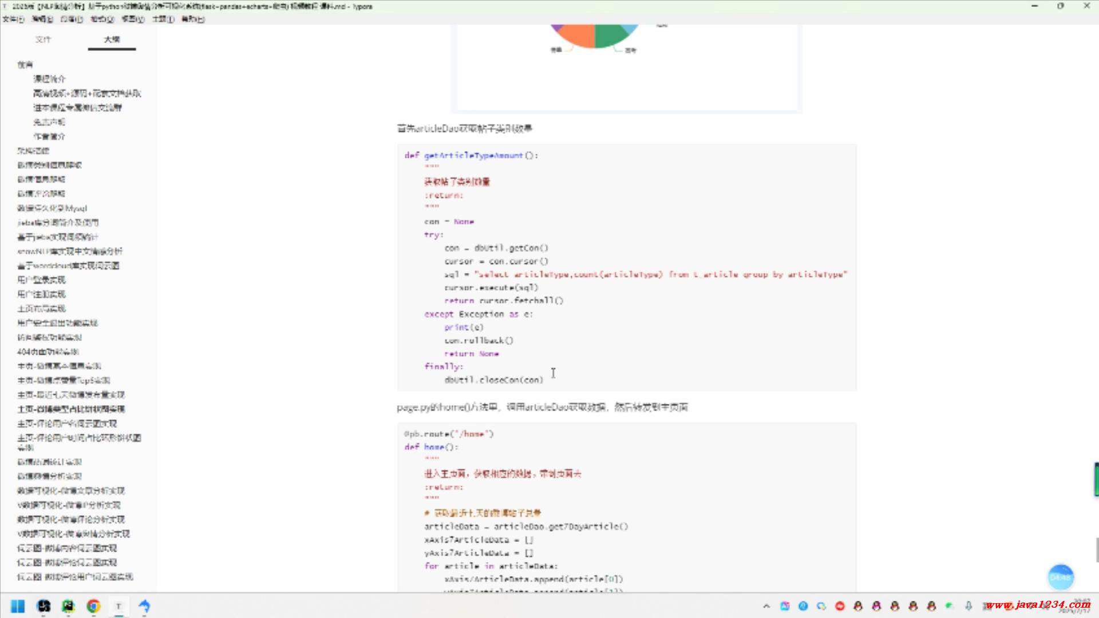This screenshot has height=618, width=1099.
Task: Launch Google Chrome from the taskbar
Action: [x=93, y=606]
